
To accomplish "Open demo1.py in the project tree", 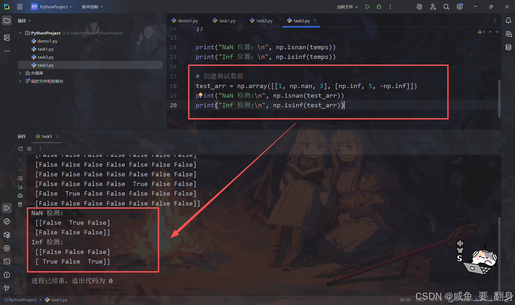I will point(47,41).
